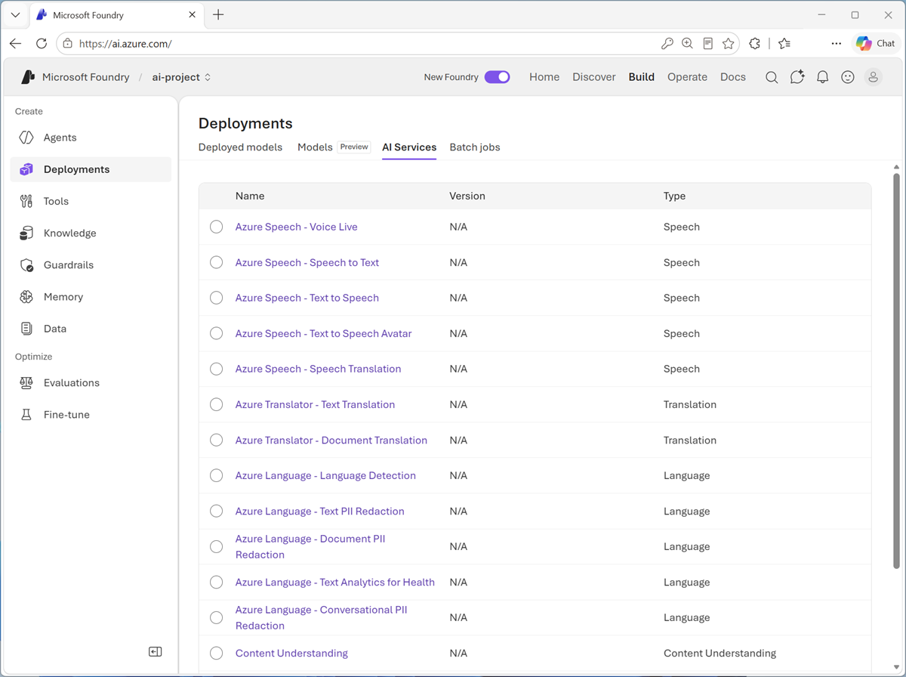906x677 pixels.
Task: Expand the ai-project selector dropdown
Action: [182, 77]
